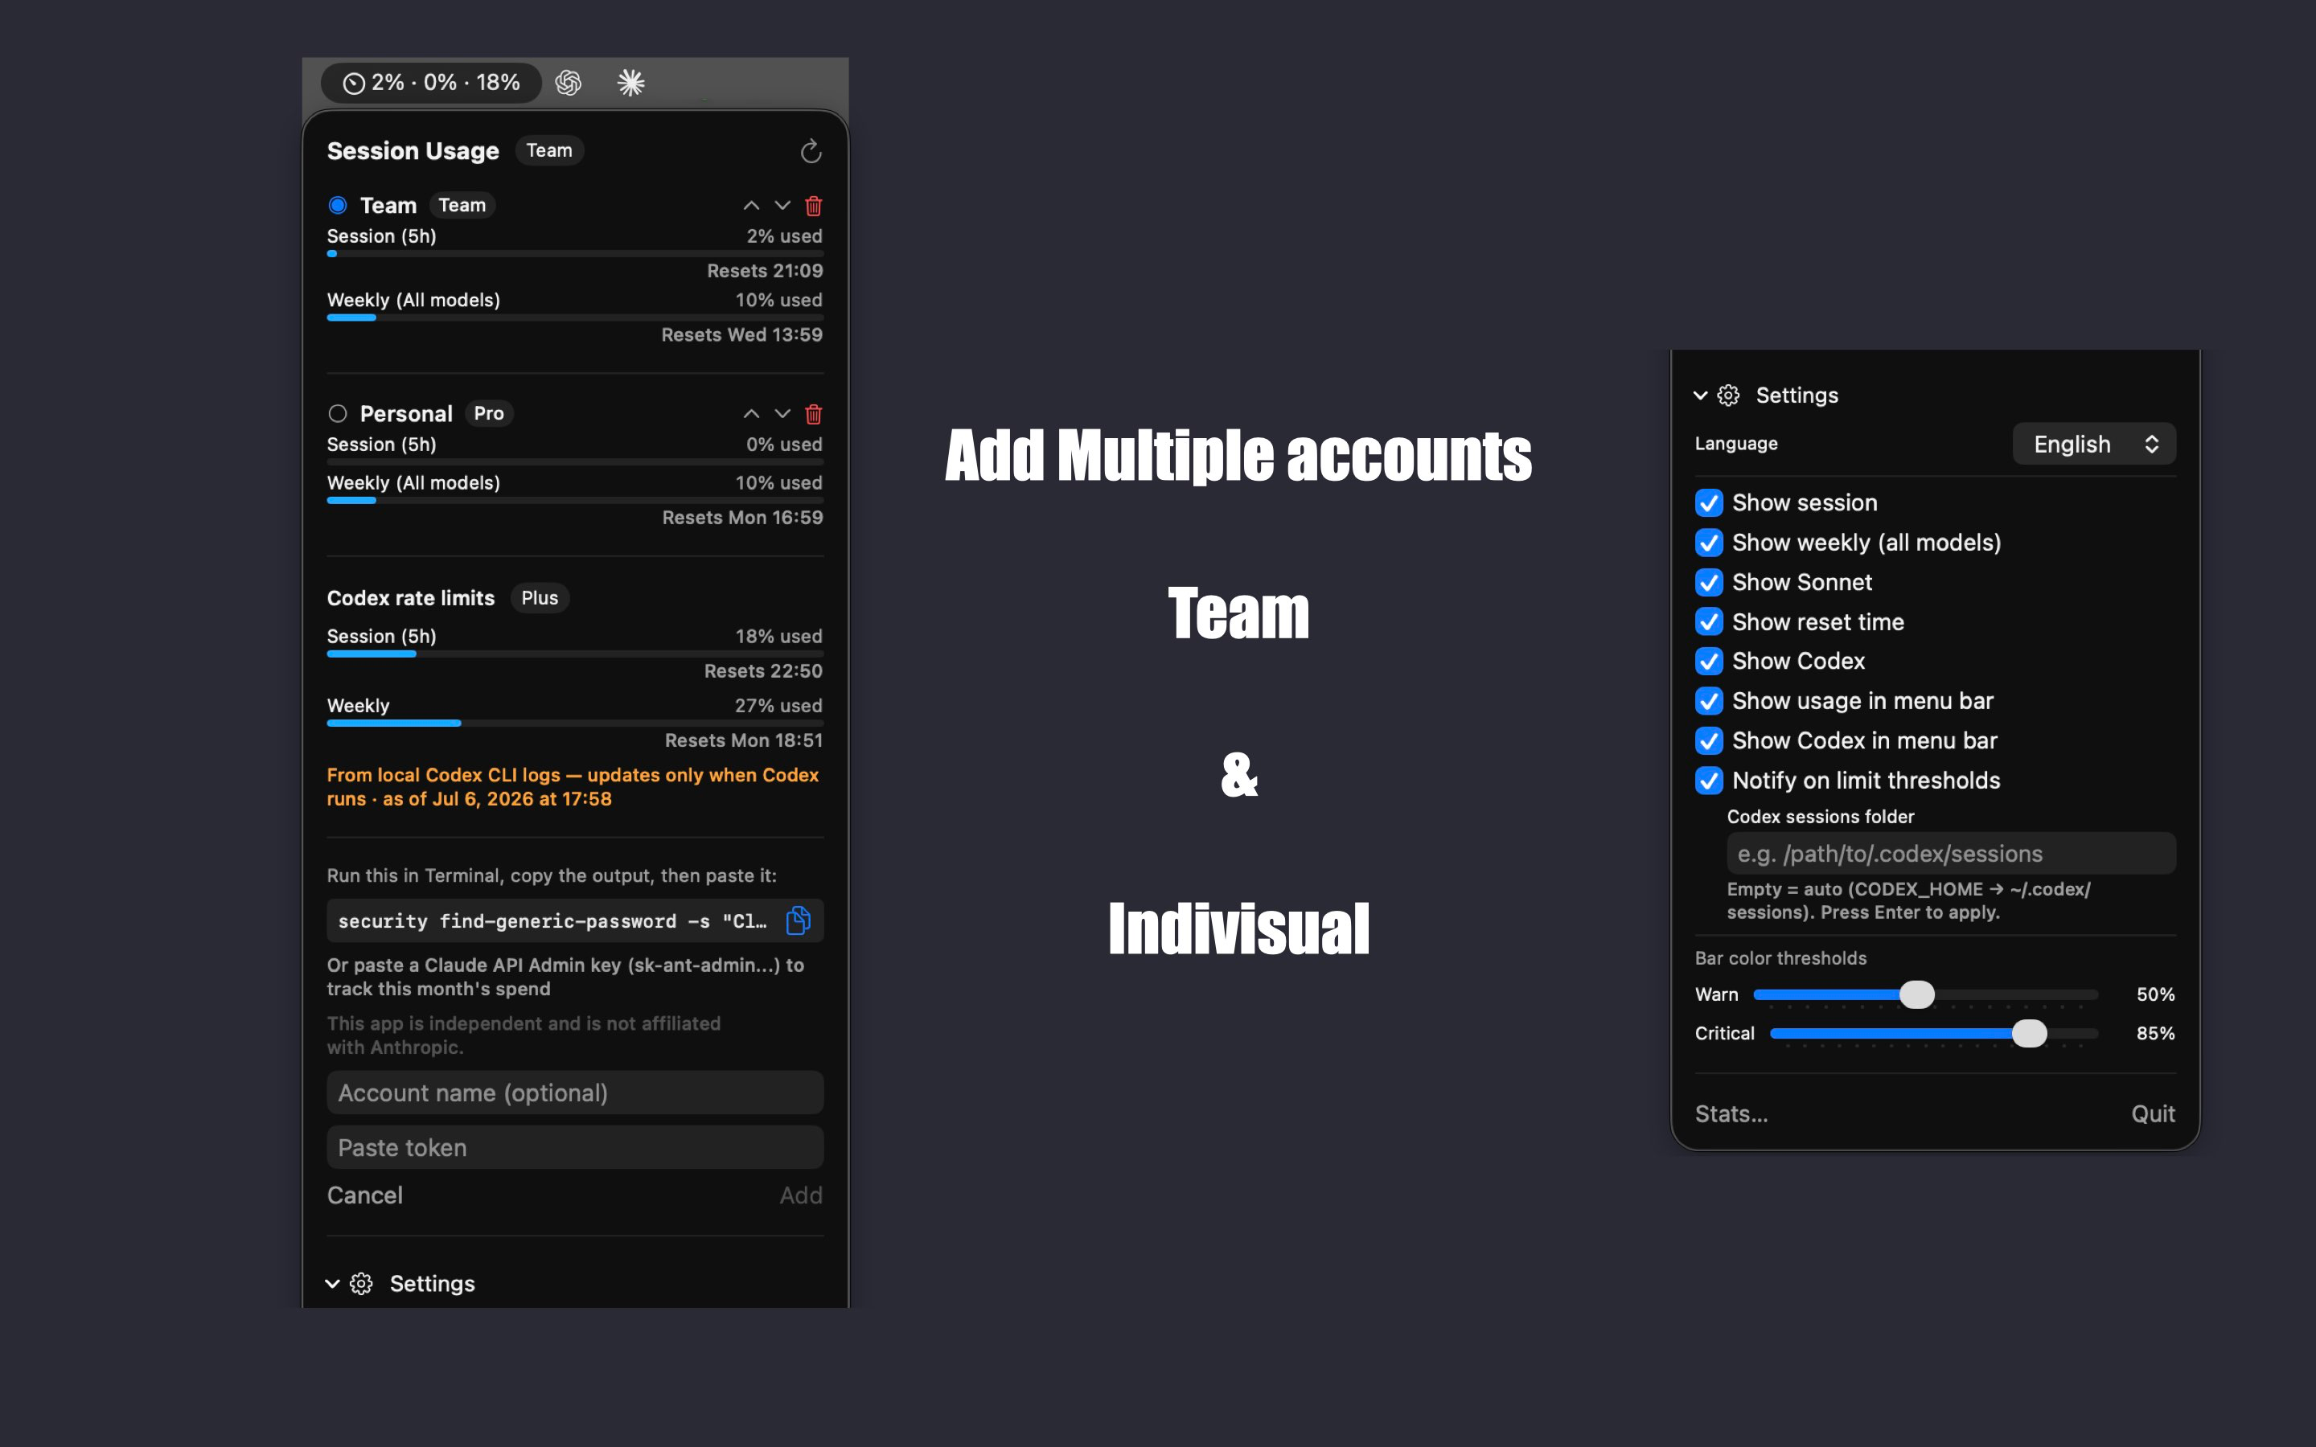
Task: Click the Team badge beside Session Usage
Action: coord(549,150)
